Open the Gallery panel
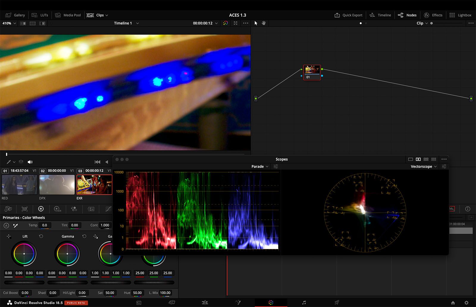Screen dimensions: 476x307 point(15,15)
